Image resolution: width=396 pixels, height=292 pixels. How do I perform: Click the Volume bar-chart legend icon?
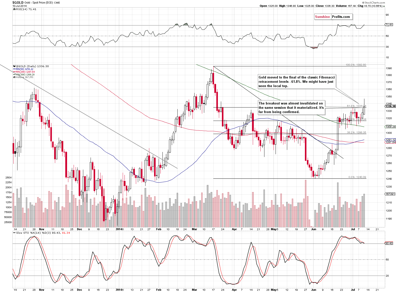tap(14, 77)
